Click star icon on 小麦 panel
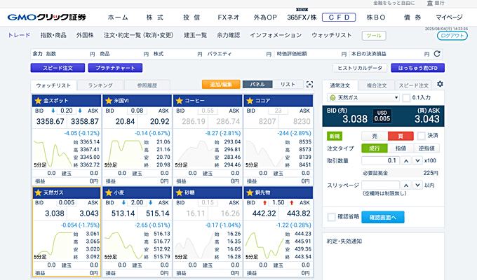 click(x=109, y=191)
